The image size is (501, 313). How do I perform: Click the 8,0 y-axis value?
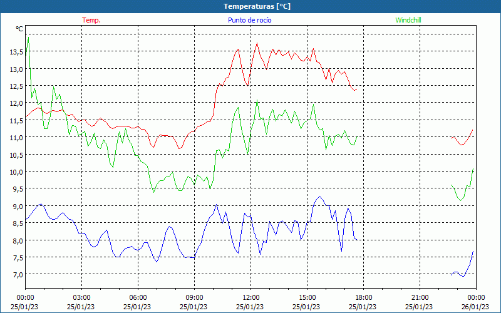tap(18, 241)
